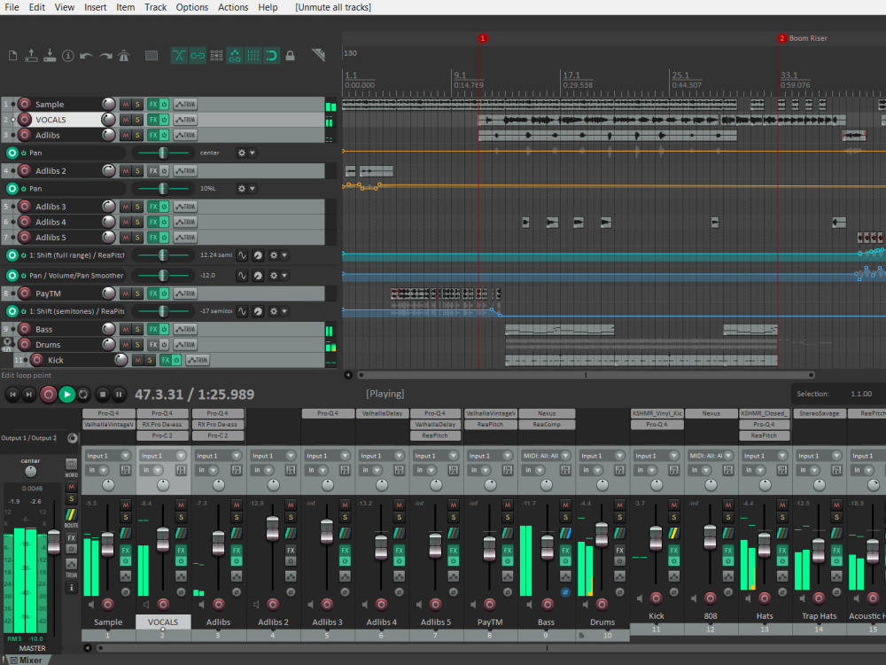Open Kick channel Input 1 dropdown
The image size is (886, 665).
(656, 456)
